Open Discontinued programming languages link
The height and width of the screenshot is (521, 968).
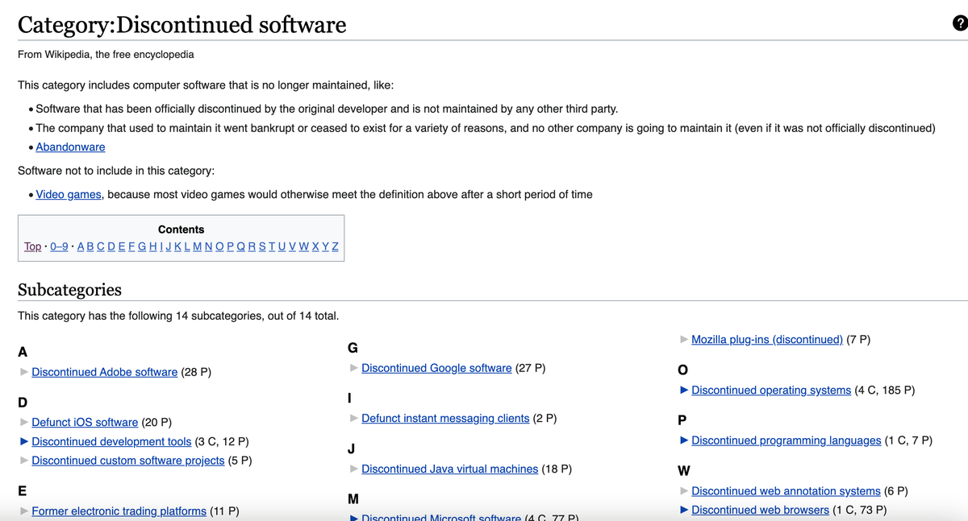[786, 440]
